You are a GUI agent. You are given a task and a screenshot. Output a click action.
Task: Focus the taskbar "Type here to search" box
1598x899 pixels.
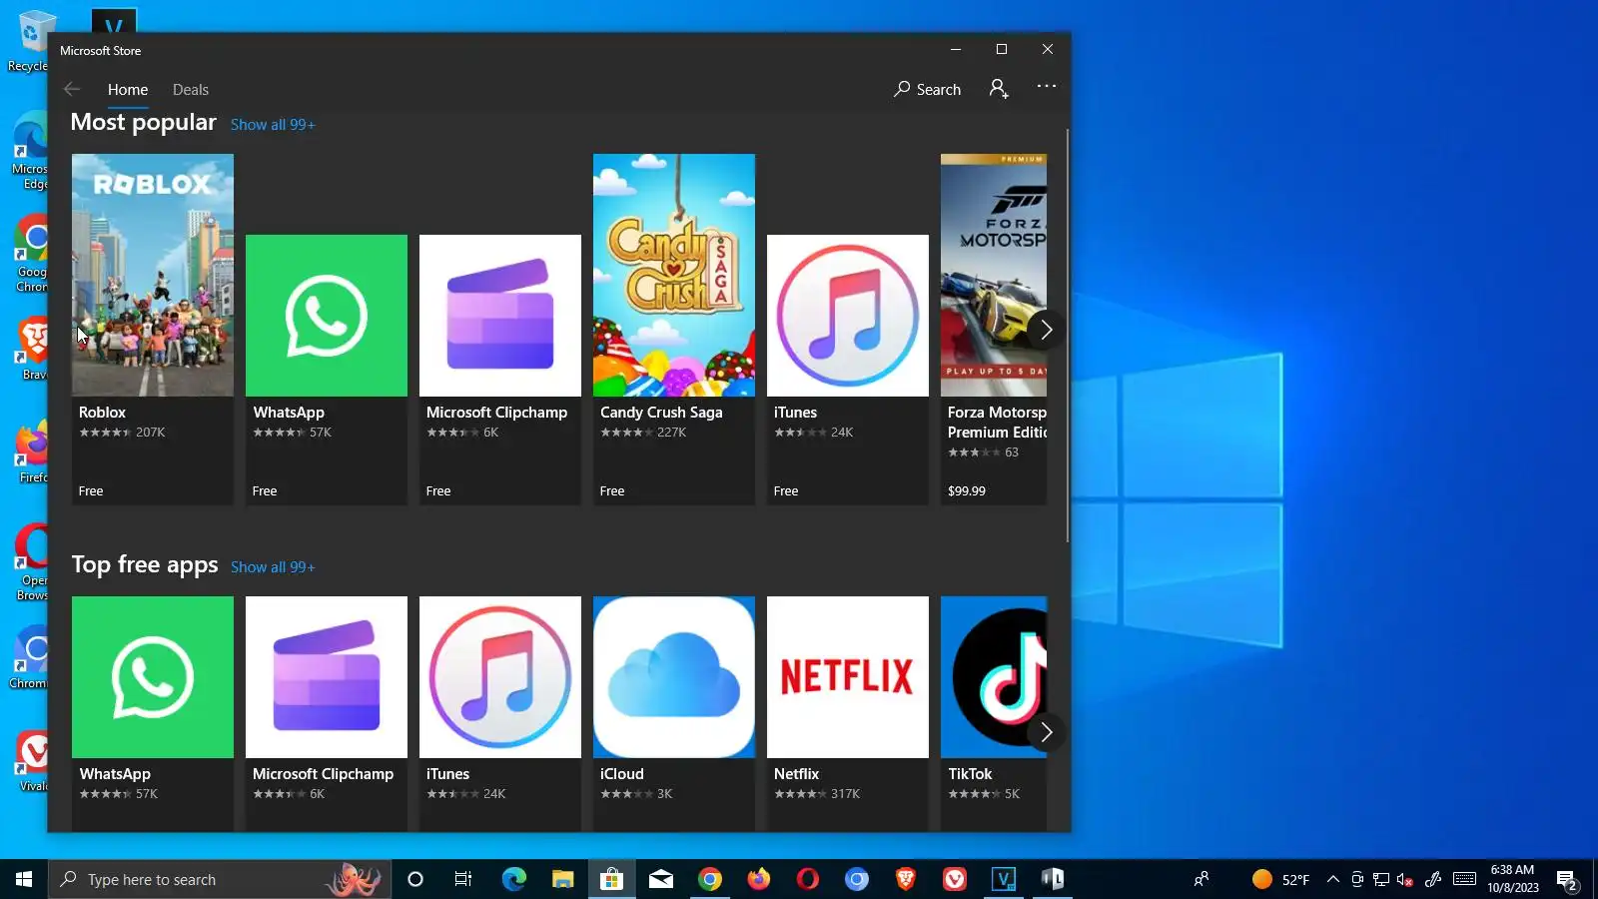(x=220, y=879)
